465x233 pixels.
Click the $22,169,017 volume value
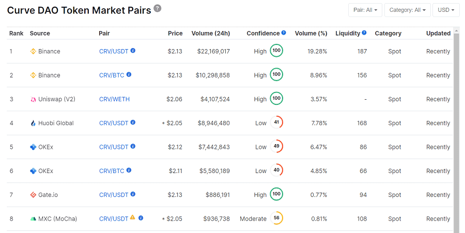point(213,51)
